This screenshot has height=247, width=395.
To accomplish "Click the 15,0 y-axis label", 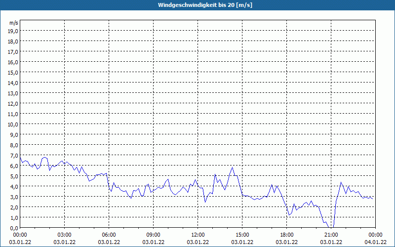I will coord(13,72).
